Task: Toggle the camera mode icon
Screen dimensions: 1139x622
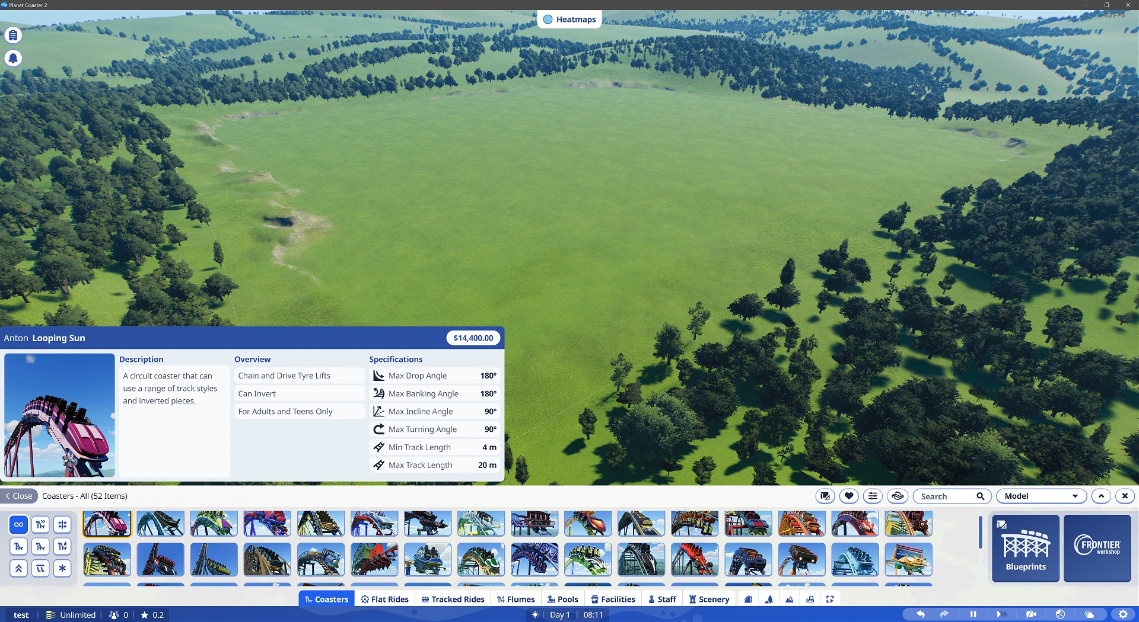Action: [1031, 614]
